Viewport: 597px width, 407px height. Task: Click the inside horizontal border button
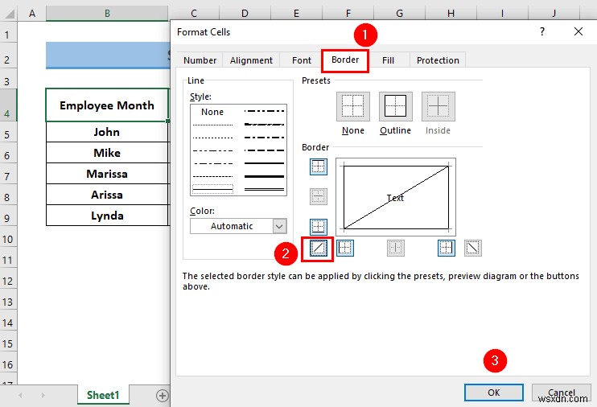point(319,196)
